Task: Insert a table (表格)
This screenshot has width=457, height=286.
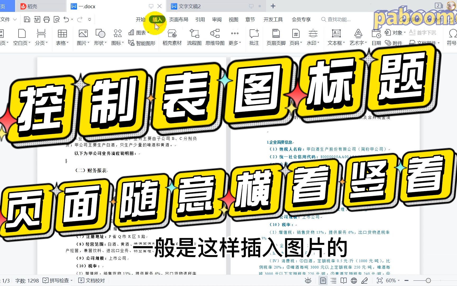Action: [62, 37]
